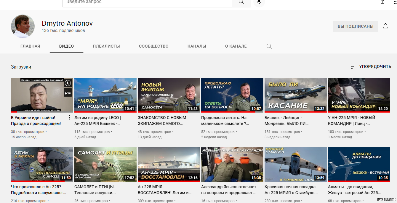Open title 'Бишкек - Лейпциг - Монреаль'
This screenshot has height=203, width=397.
pos(287,121)
